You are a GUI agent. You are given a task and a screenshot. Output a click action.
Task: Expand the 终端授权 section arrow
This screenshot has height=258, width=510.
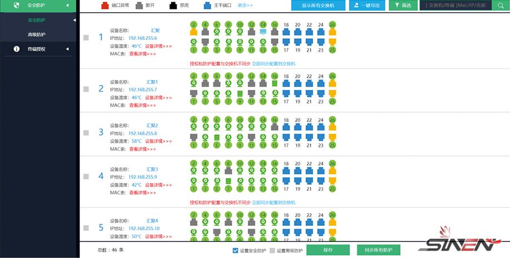tap(67, 49)
